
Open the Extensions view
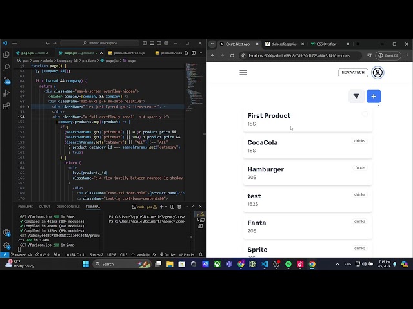point(6,106)
